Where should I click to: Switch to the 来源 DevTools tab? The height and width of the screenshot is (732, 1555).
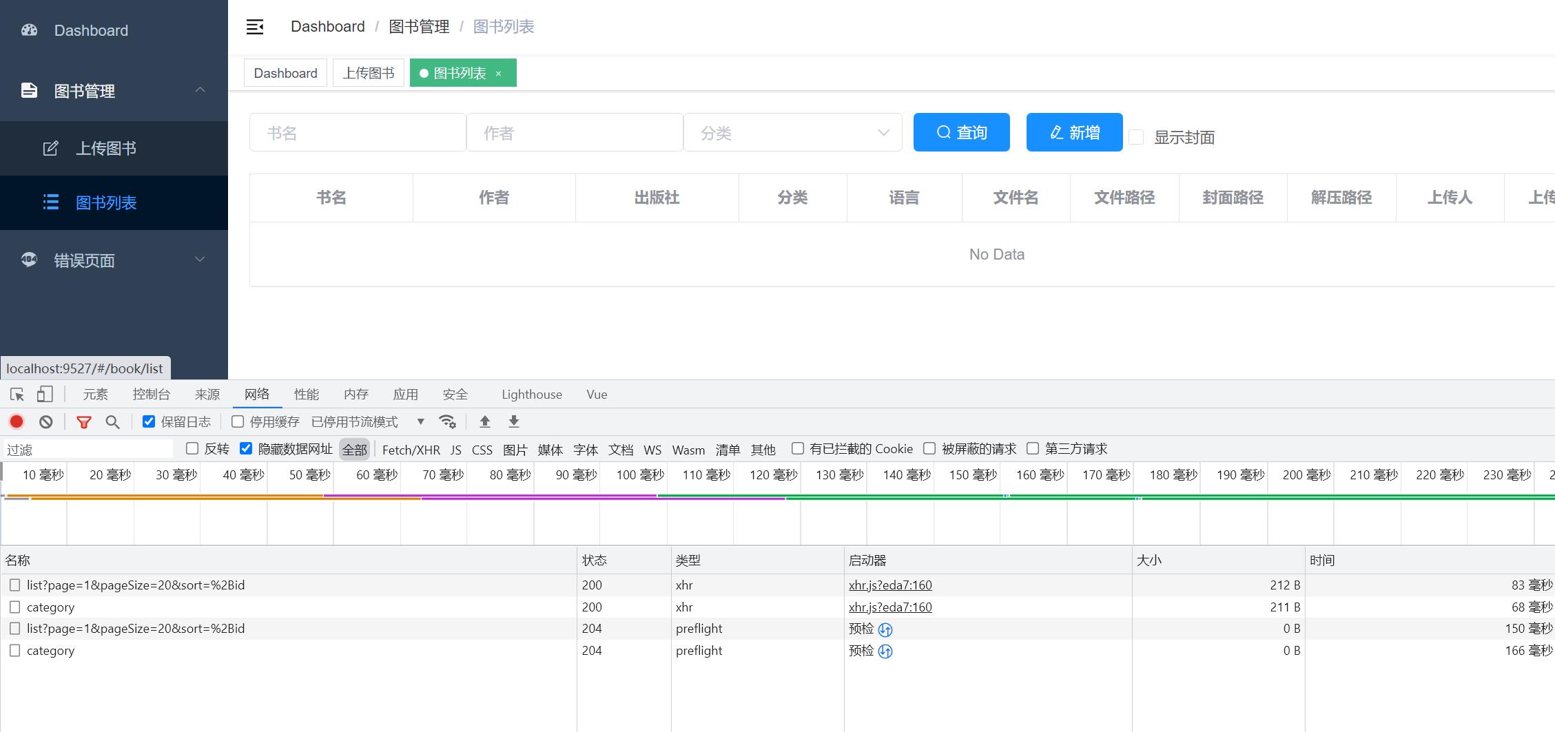click(x=207, y=394)
